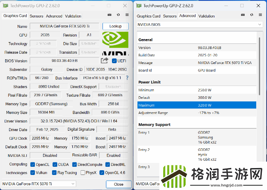Switch to Validation tab in right window
The width and height of the screenshot is (267, 190).
point(206,16)
